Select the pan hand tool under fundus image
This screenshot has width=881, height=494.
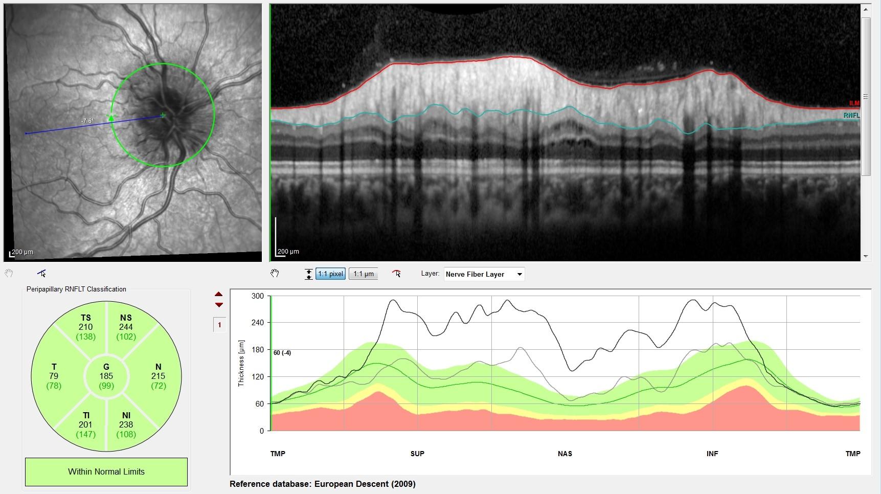pos(9,273)
